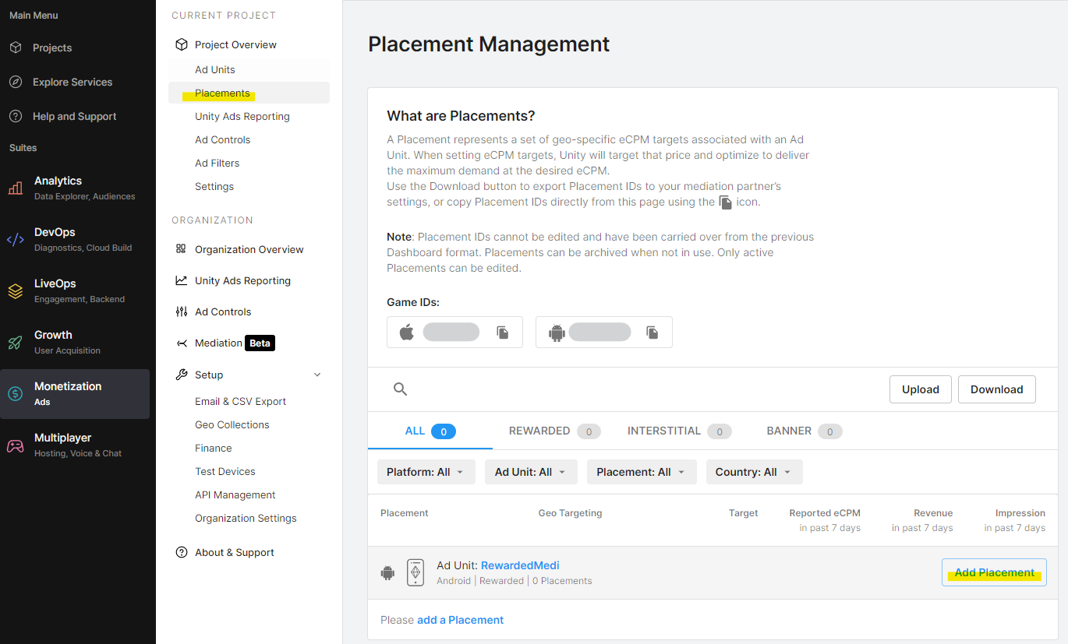Screen dimensions: 1068x644
Task: Open the RewardedMedi ad unit link
Action: [x=520, y=565]
